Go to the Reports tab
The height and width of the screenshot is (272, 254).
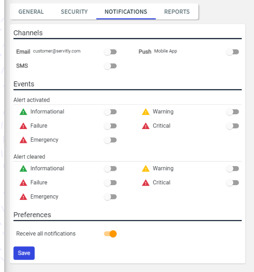[x=177, y=12]
